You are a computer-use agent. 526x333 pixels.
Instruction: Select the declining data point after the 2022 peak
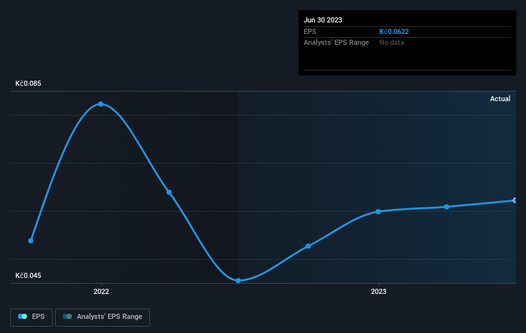coord(169,192)
